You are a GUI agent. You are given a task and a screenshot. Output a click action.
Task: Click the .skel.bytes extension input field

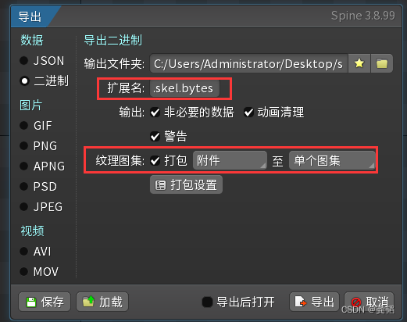click(x=184, y=88)
